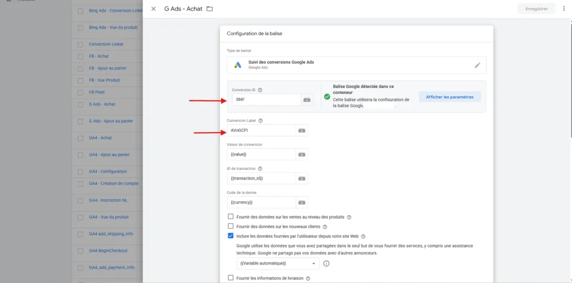Click the folder icon beside tag name

pyautogui.click(x=209, y=9)
